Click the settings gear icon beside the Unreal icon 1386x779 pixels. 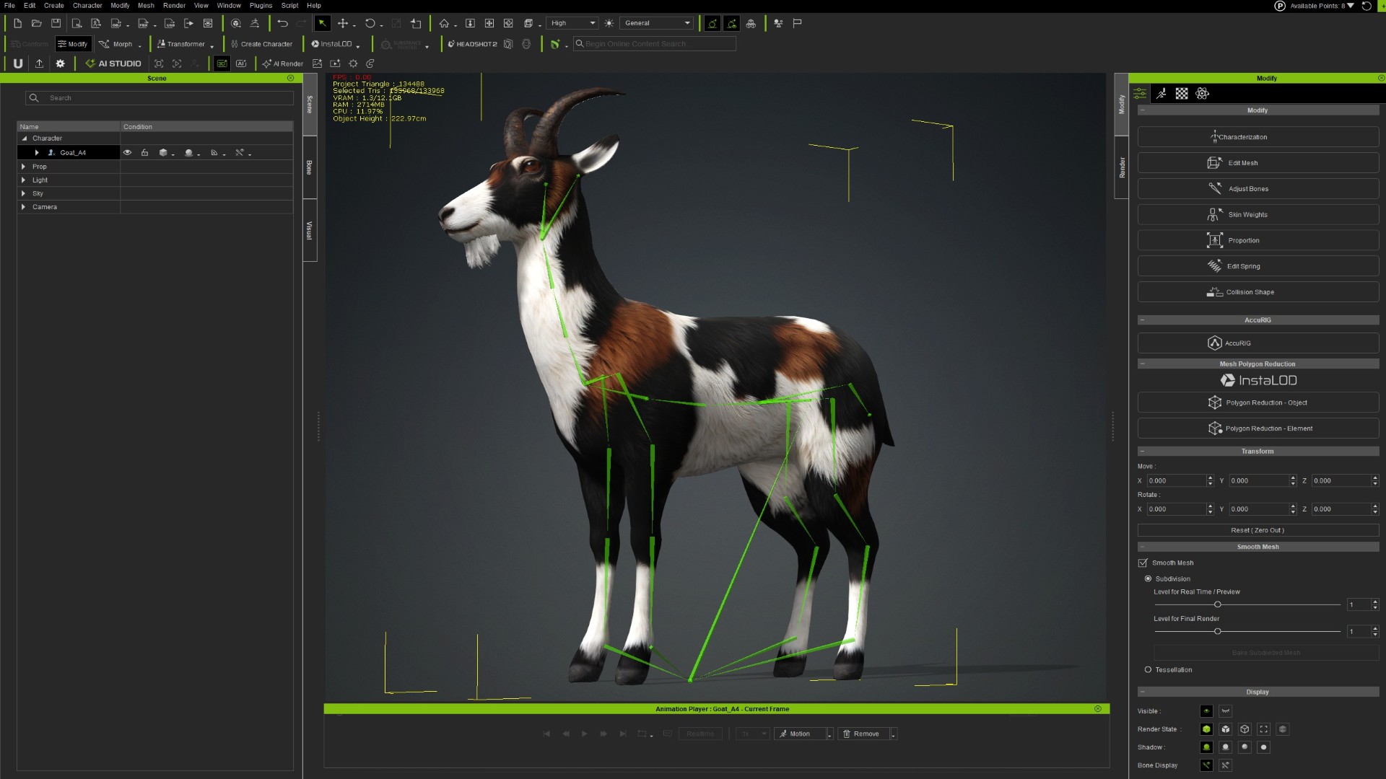[61, 63]
